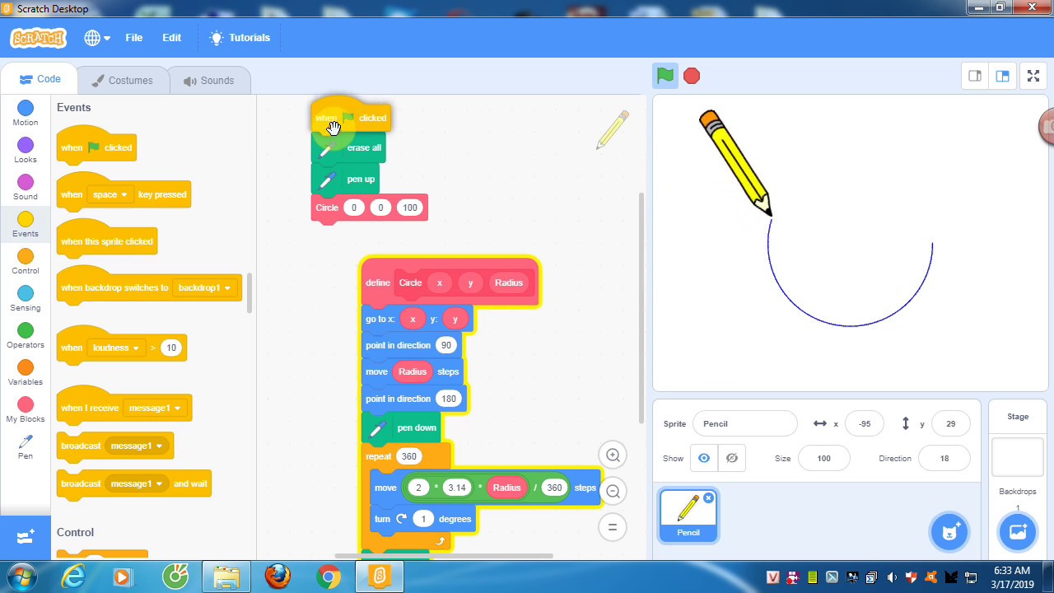Click the sprite x position field
1054x593 pixels.
865,423
